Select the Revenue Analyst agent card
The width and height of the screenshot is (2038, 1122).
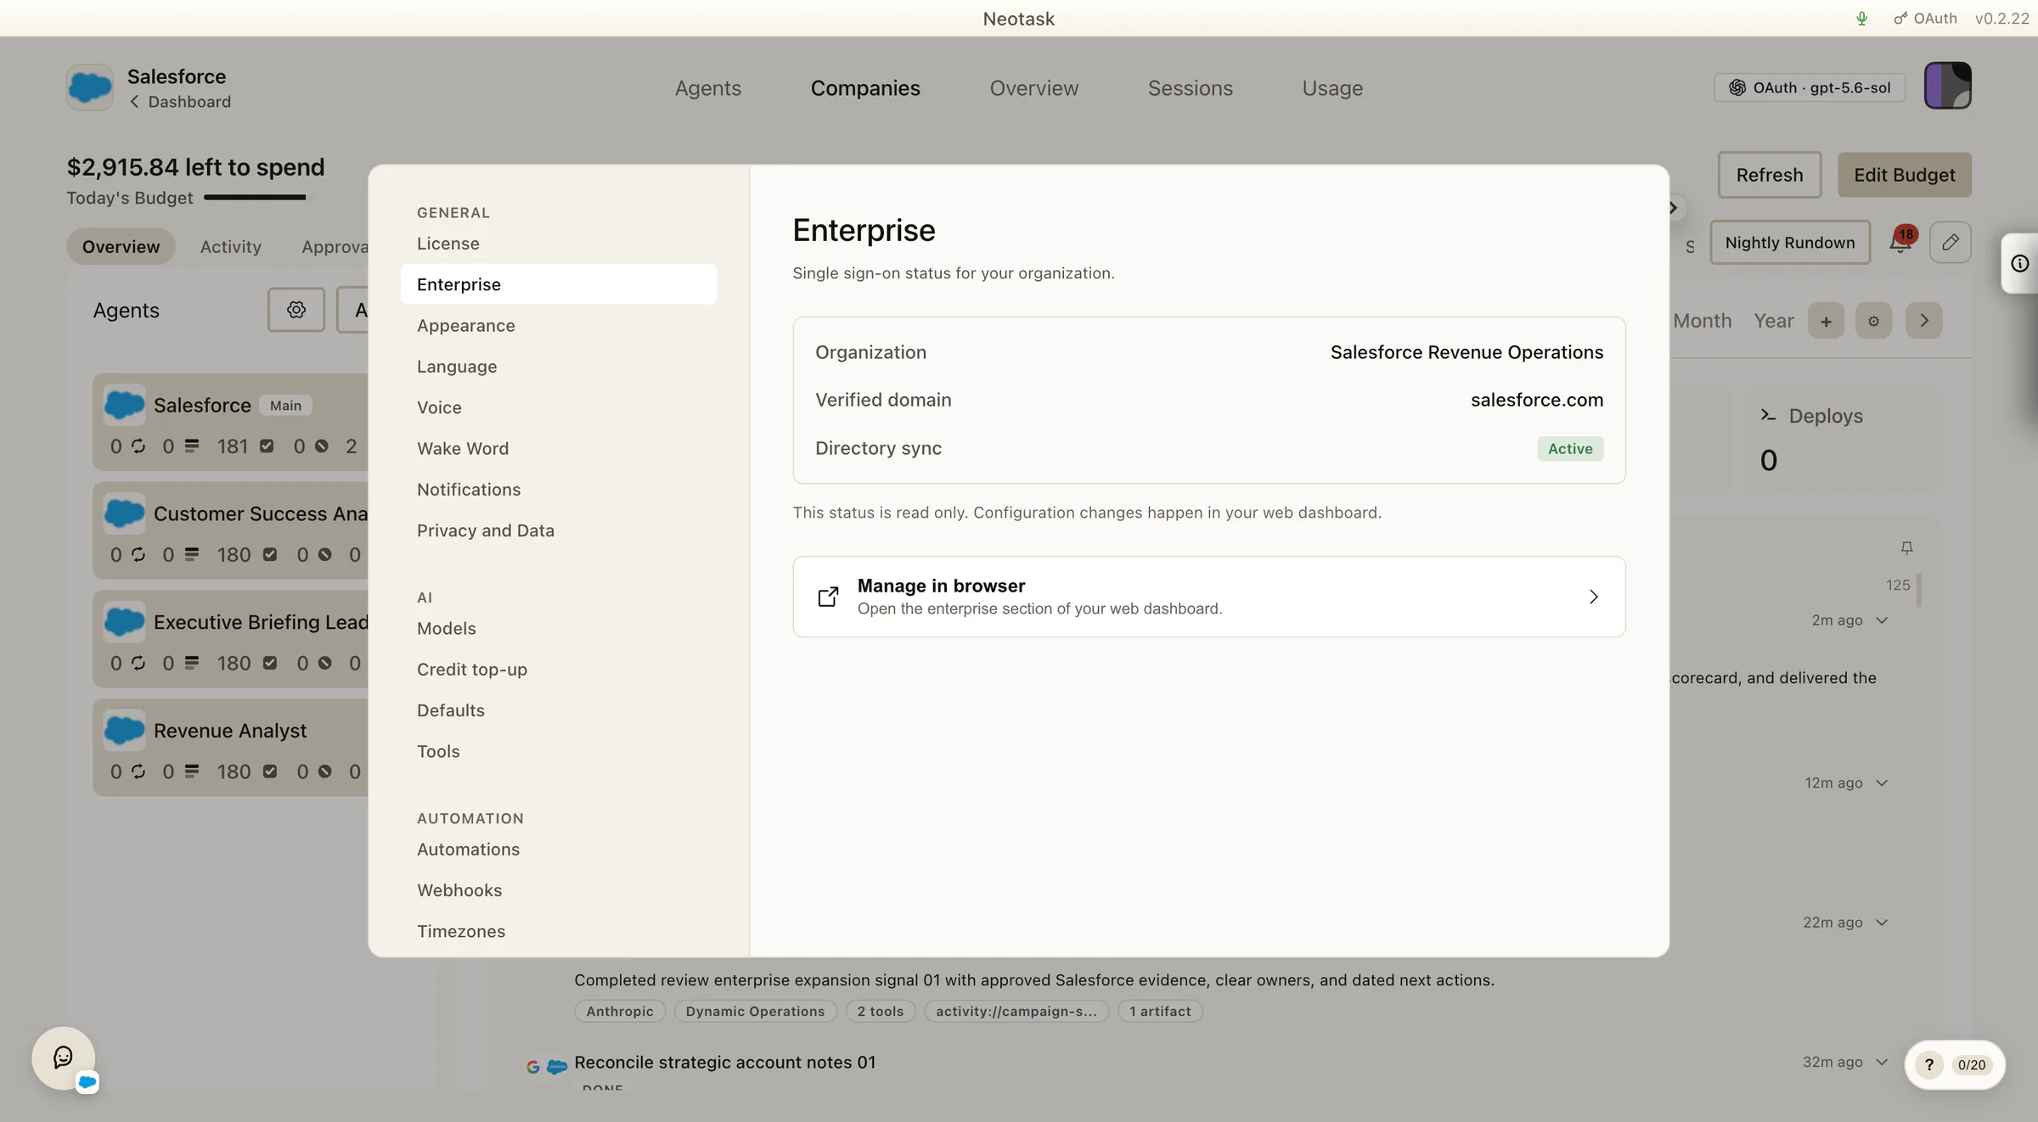[231, 748]
